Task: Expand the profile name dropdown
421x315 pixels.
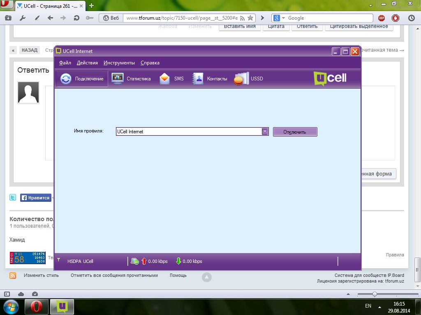Action: 265,132
